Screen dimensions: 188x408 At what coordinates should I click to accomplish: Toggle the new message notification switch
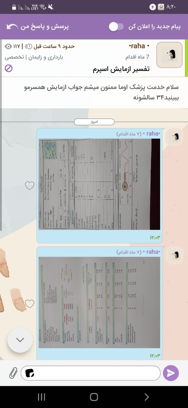tap(116, 27)
